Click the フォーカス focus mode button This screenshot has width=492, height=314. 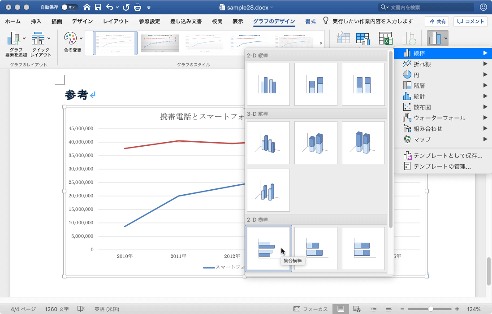pos(311,309)
